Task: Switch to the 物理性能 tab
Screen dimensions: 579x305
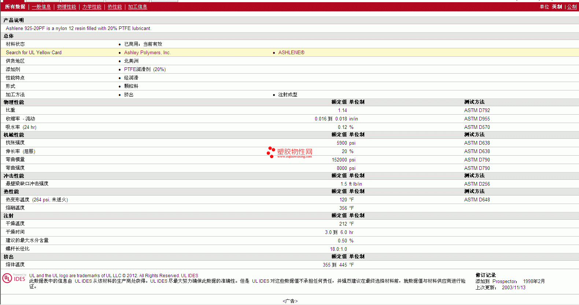Action: pyautogui.click(x=66, y=7)
